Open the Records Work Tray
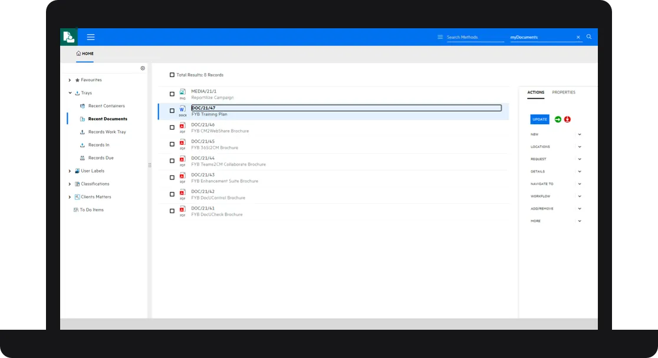 click(x=83, y=132)
